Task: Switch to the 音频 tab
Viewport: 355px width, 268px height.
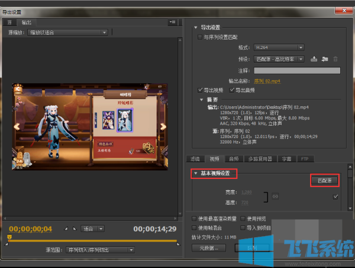Action: click(x=234, y=159)
